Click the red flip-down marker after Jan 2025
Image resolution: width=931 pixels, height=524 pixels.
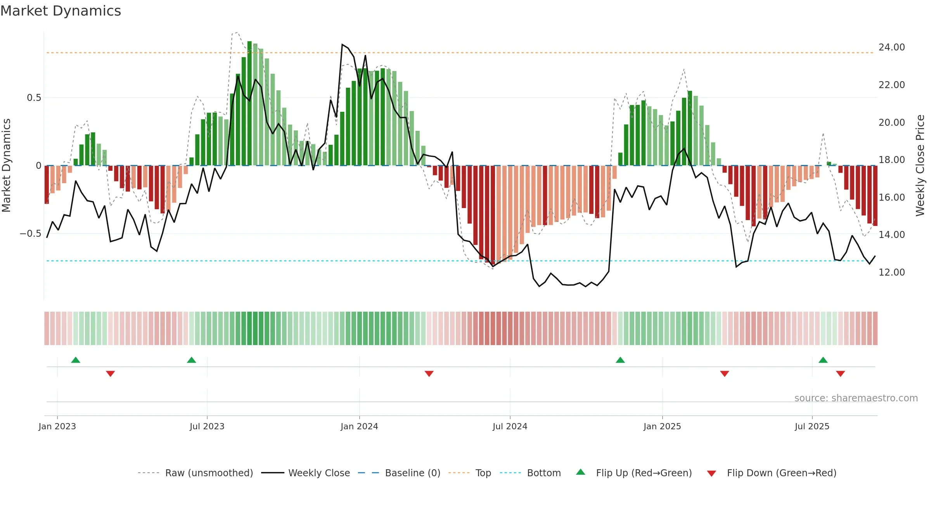coord(725,374)
